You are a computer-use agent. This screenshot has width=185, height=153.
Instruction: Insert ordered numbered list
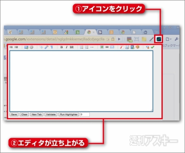click(x=87, y=47)
